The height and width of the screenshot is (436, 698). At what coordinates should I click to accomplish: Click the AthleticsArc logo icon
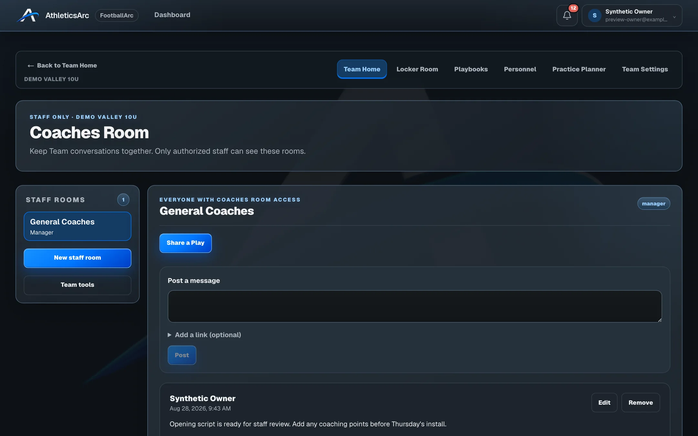click(28, 15)
